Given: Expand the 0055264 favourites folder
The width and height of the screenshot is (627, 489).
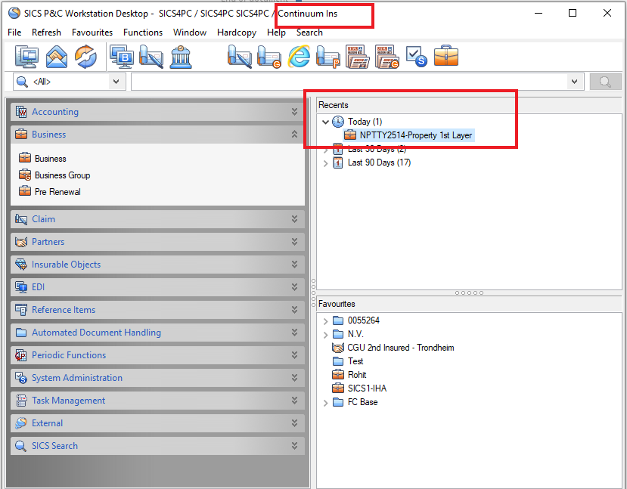Looking at the screenshot, I should click(x=326, y=321).
